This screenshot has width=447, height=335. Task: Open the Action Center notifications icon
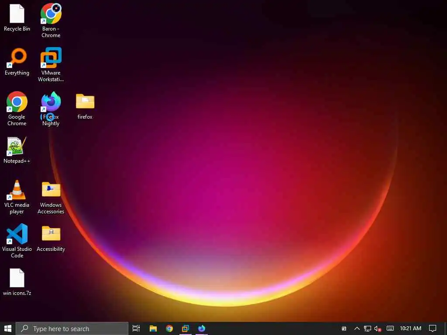(x=433, y=328)
